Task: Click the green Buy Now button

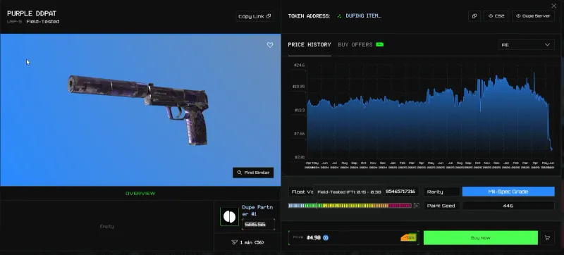Action: (x=481, y=238)
